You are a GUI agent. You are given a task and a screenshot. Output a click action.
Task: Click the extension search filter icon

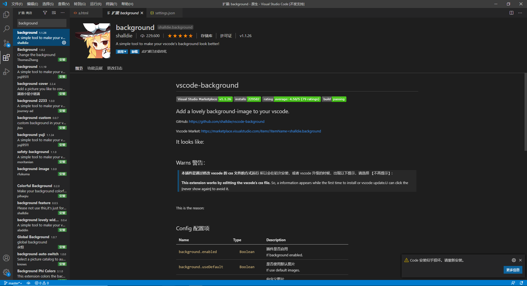click(45, 13)
